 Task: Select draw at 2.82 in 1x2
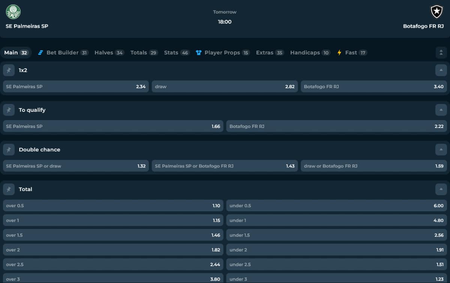[x=225, y=86]
